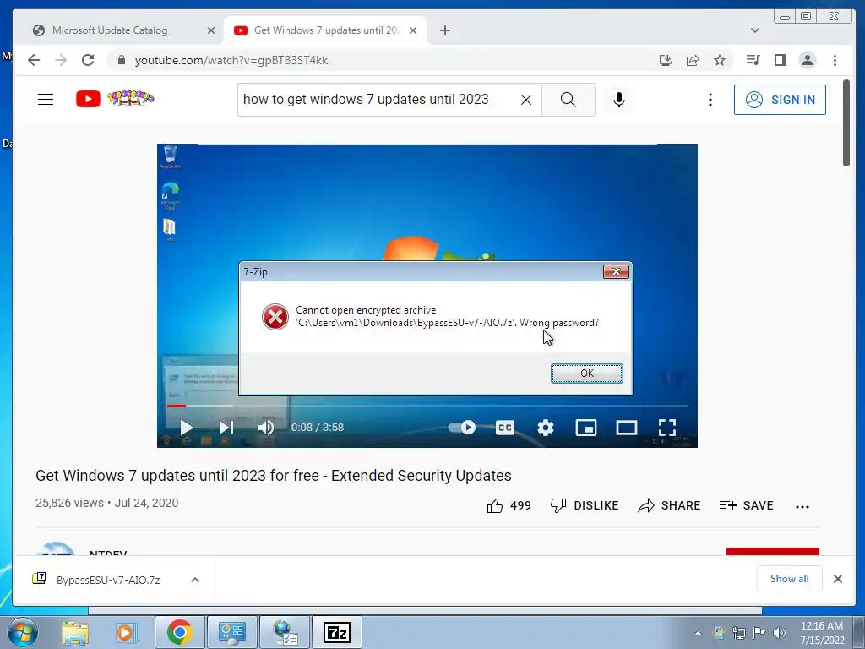The width and height of the screenshot is (865, 649).
Task: Open more actions ellipsis below video
Action: click(x=802, y=507)
